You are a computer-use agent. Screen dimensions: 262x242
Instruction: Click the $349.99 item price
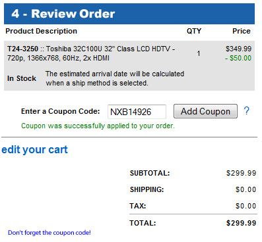(x=238, y=49)
